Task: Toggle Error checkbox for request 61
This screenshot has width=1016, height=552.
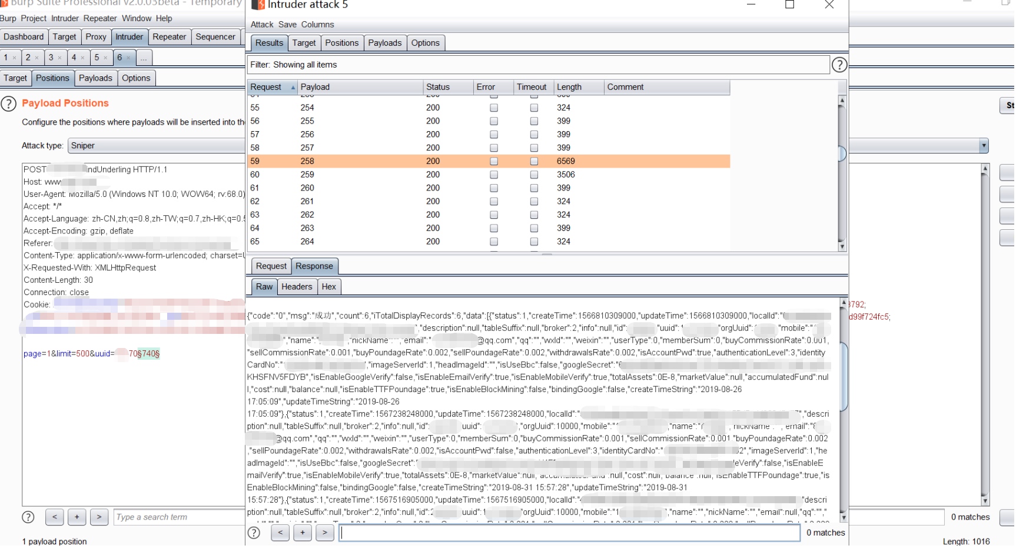Action: point(494,188)
